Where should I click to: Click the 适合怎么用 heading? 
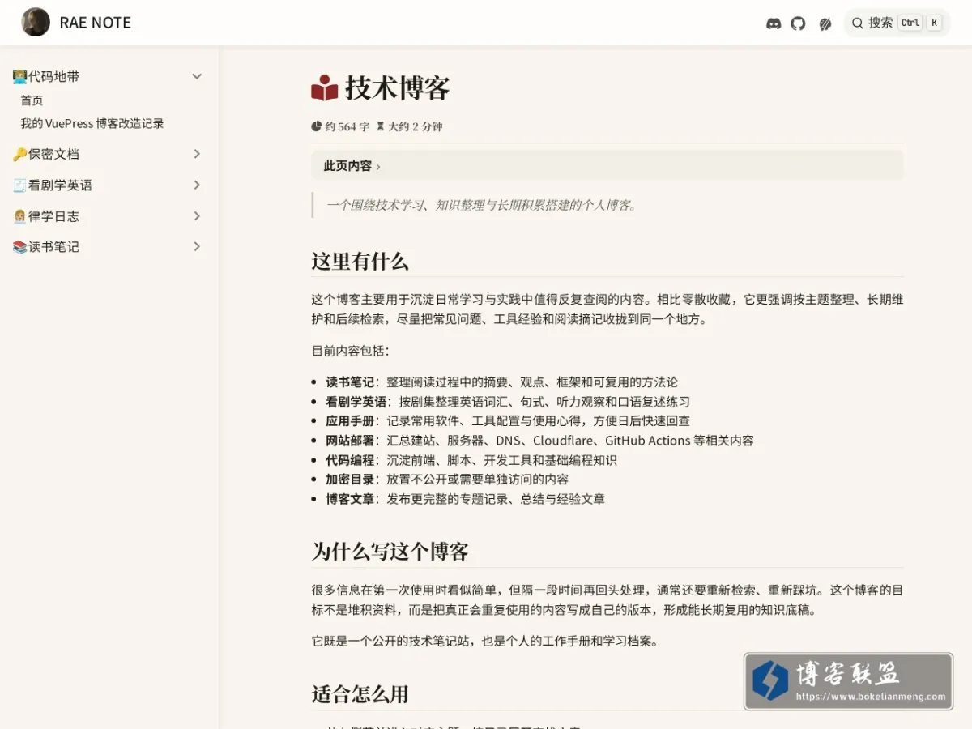360,694
